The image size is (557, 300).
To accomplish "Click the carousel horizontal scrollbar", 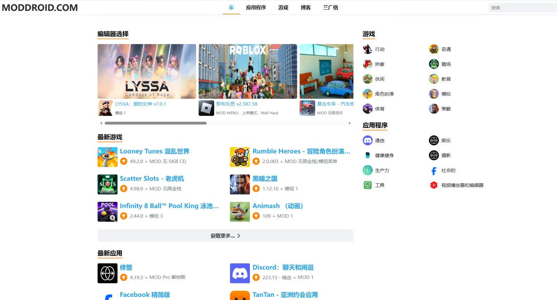I will click(x=155, y=123).
